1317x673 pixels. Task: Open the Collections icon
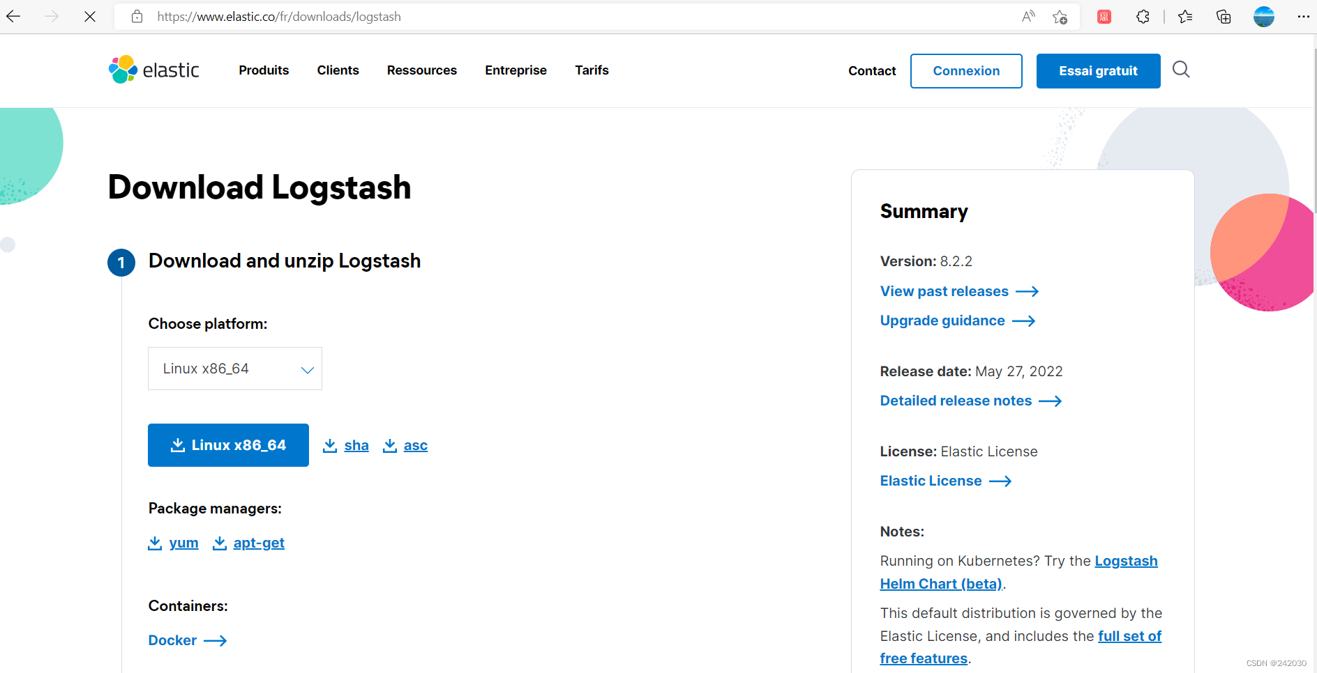1224,17
